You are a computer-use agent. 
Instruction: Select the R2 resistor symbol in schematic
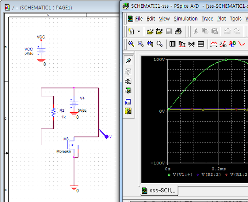click(53, 112)
